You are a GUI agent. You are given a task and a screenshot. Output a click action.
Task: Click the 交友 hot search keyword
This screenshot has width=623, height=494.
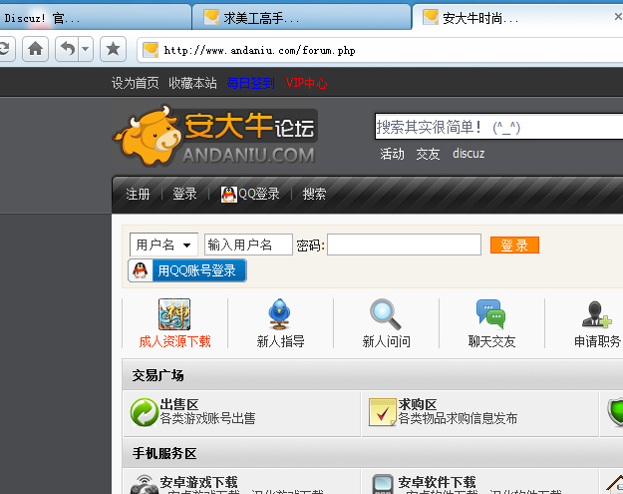428,154
